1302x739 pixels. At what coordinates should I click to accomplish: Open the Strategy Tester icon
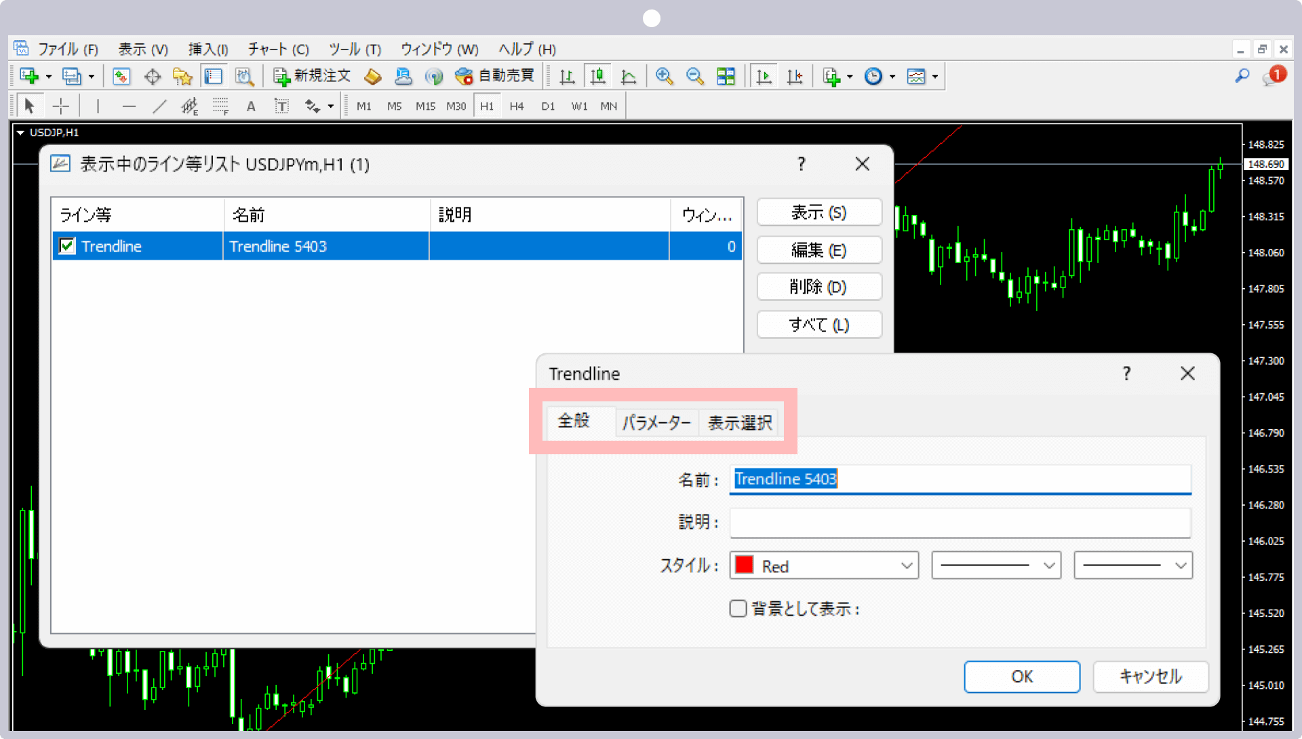coord(244,77)
